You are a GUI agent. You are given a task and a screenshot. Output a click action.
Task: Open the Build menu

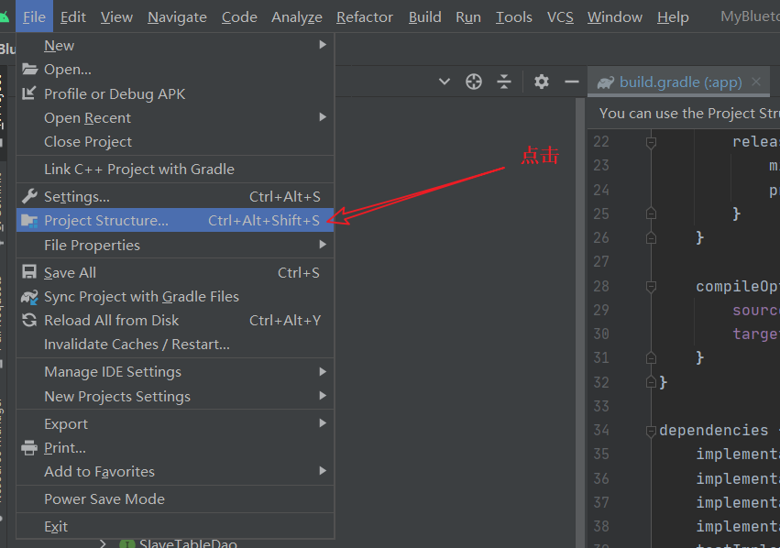(424, 16)
